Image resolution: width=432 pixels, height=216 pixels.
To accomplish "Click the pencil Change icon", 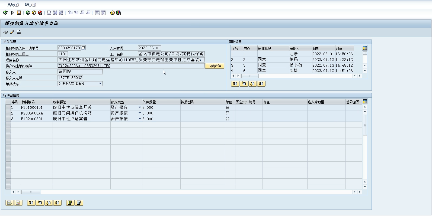I will click(x=12, y=32).
